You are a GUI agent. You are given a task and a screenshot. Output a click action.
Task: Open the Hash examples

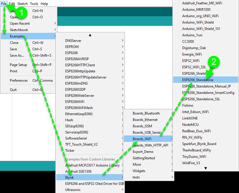[x=90, y=120]
